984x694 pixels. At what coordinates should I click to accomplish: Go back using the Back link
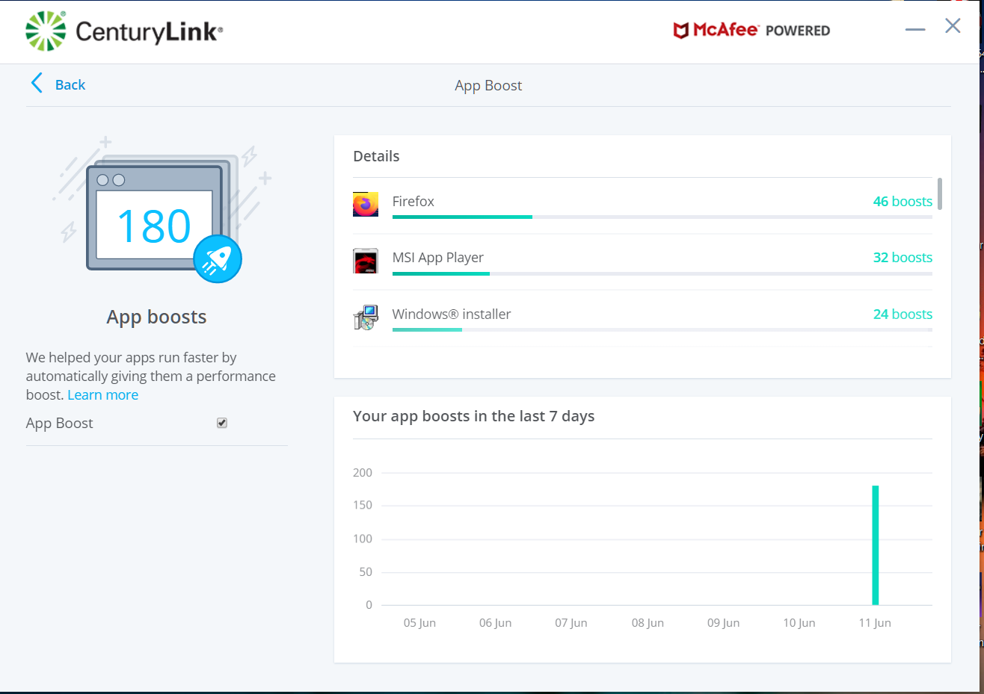tap(70, 84)
